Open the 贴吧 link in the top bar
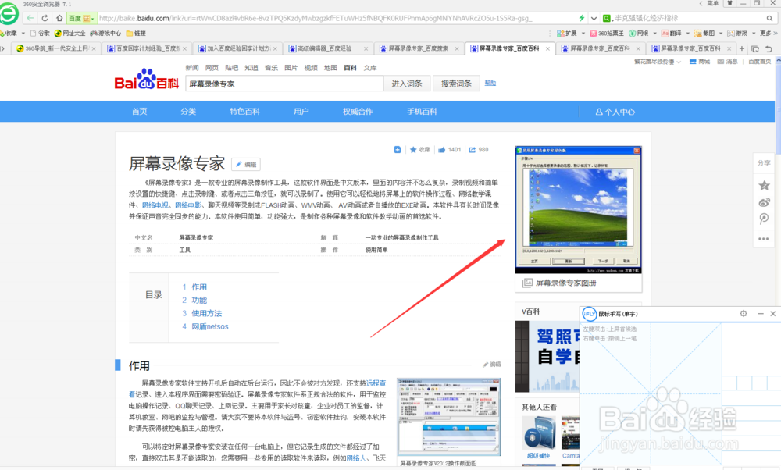This screenshot has height=470, width=781. tap(232, 68)
